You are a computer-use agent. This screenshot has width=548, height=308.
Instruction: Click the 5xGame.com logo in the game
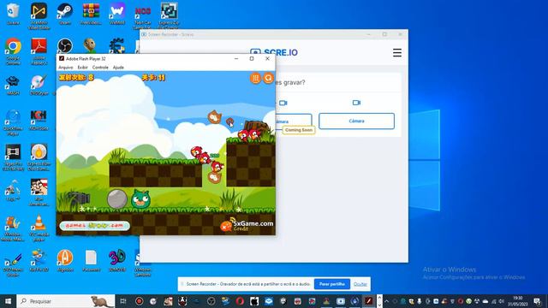pyautogui.click(x=247, y=225)
